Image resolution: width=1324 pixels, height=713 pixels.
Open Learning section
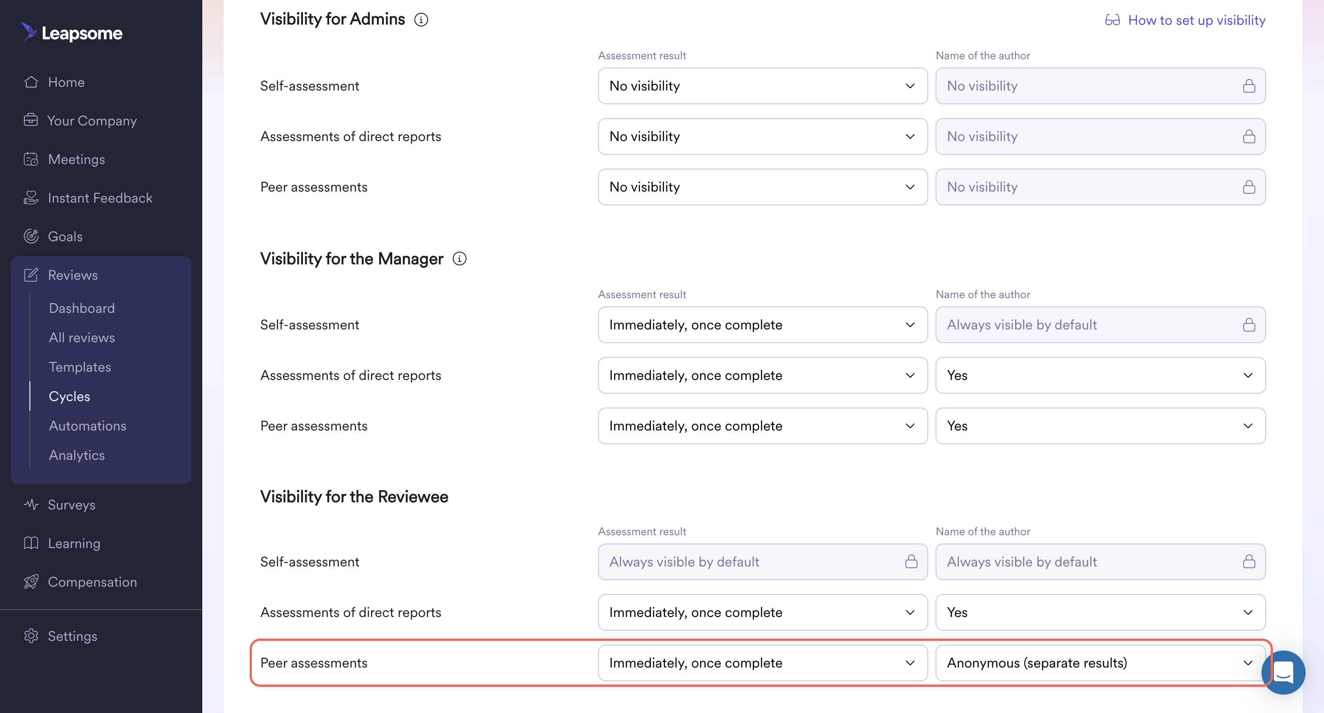(x=74, y=543)
